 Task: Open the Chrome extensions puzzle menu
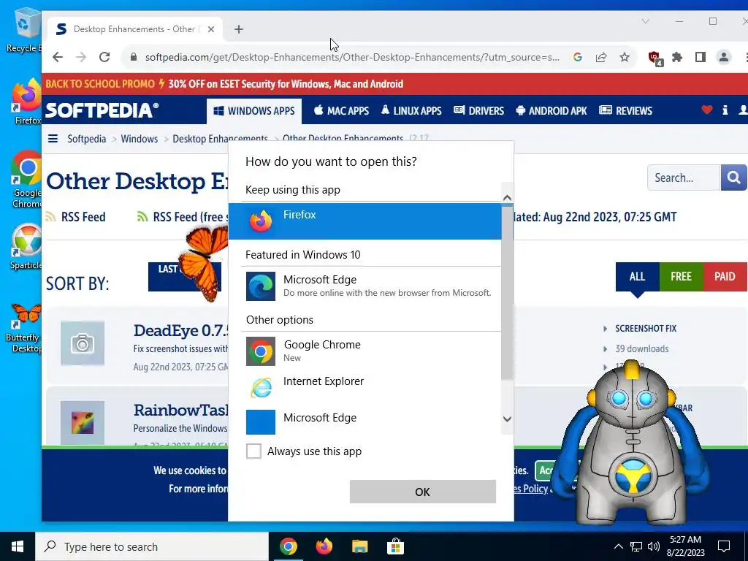click(x=677, y=57)
